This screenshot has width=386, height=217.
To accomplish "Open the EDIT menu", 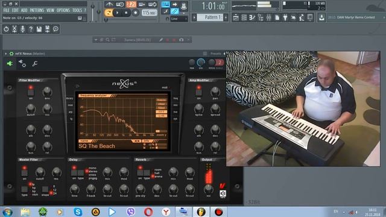I will (x=15, y=10).
